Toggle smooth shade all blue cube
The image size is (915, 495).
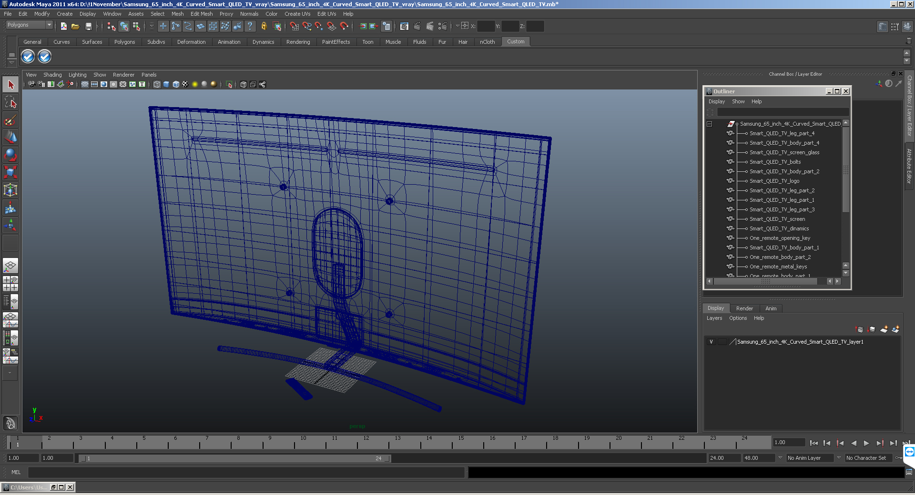tap(166, 84)
